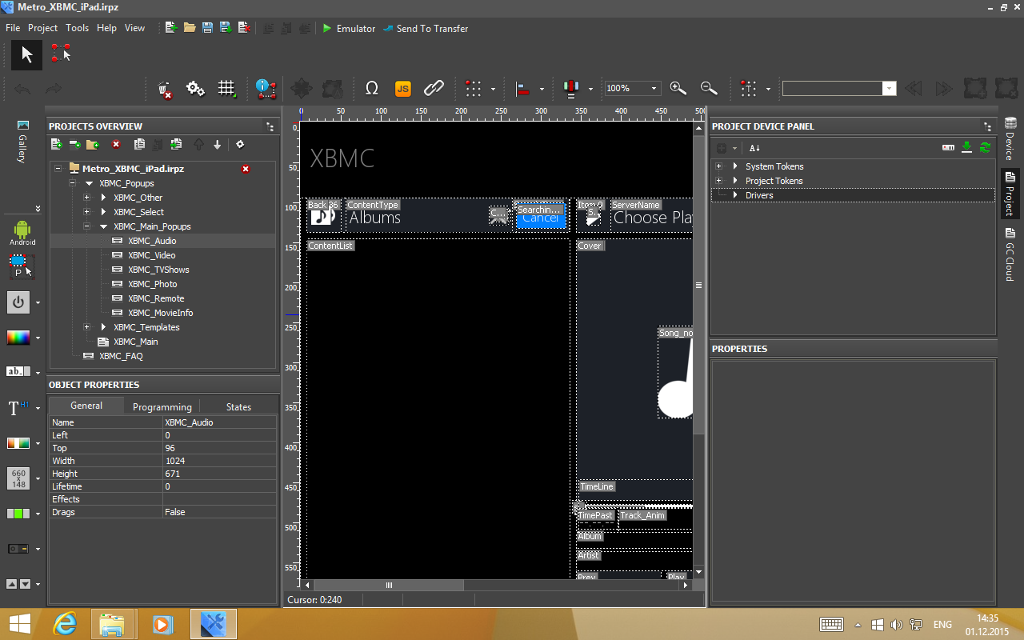Screen dimensions: 1024x640
Task: Click the blue info object icon
Action: [265, 89]
